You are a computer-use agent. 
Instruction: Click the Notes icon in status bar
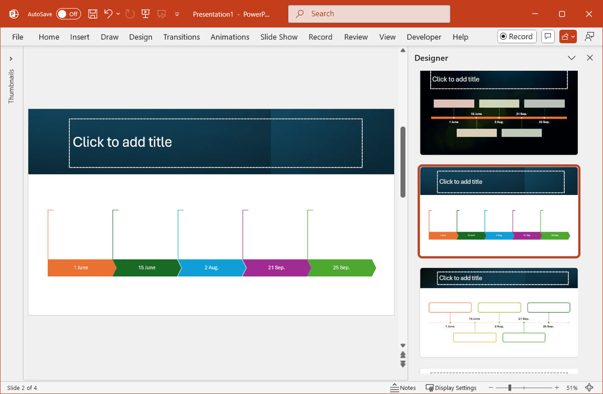click(403, 387)
